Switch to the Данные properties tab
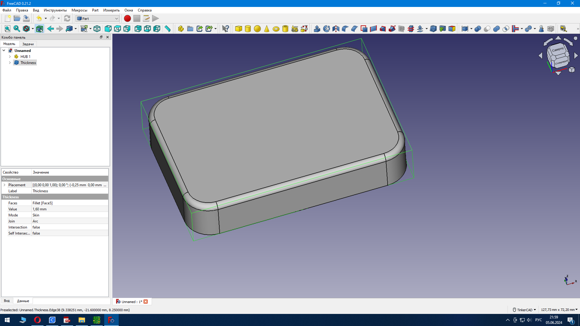The width and height of the screenshot is (580, 326). pos(23,301)
